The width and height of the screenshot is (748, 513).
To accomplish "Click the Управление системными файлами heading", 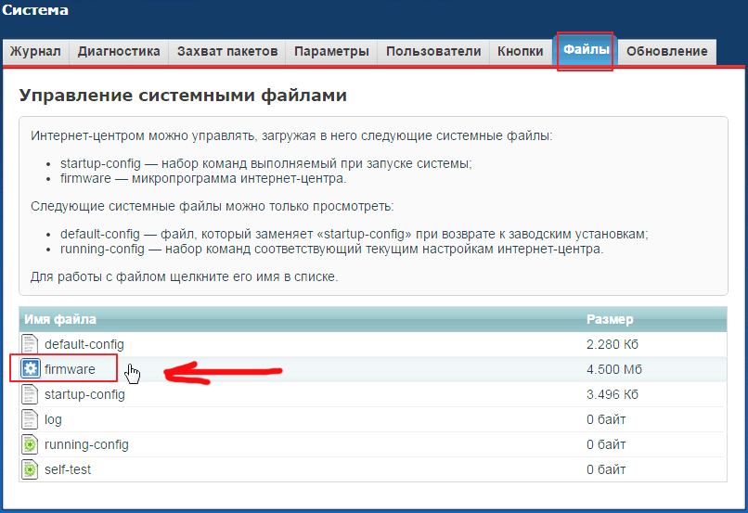I will (x=183, y=96).
